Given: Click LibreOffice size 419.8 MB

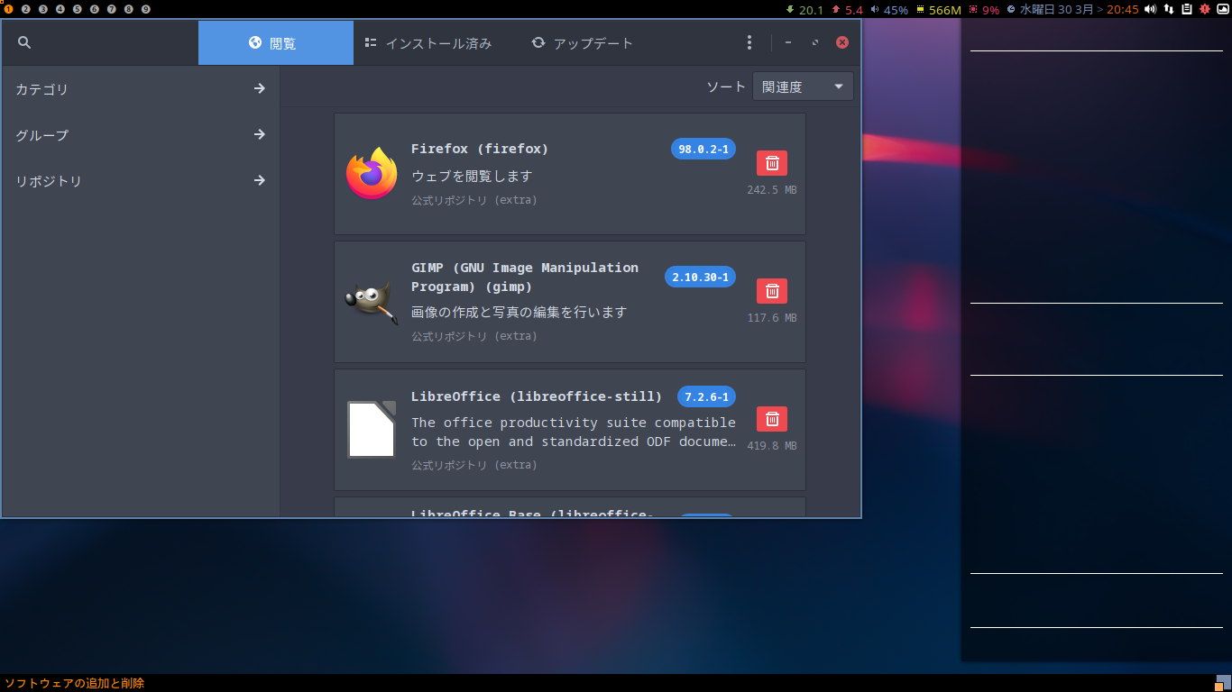Looking at the screenshot, I should pos(772,446).
